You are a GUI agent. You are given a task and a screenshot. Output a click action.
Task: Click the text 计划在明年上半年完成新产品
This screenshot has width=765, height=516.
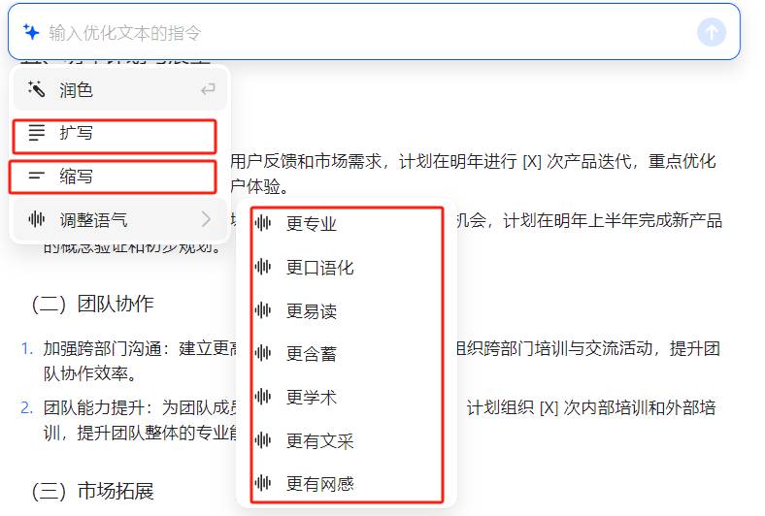(613, 220)
